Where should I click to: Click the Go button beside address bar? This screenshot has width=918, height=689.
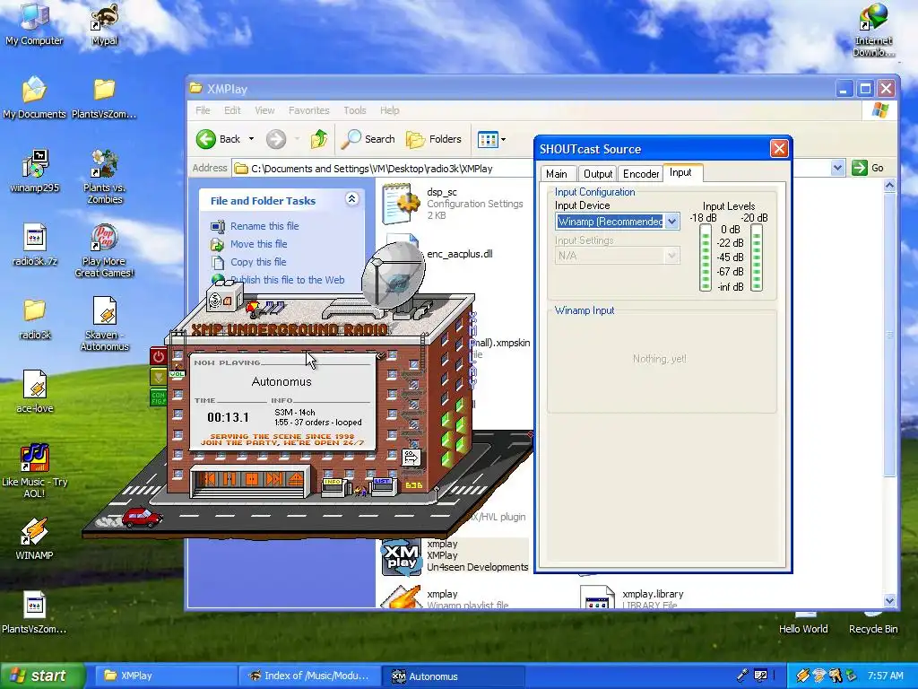coord(868,168)
